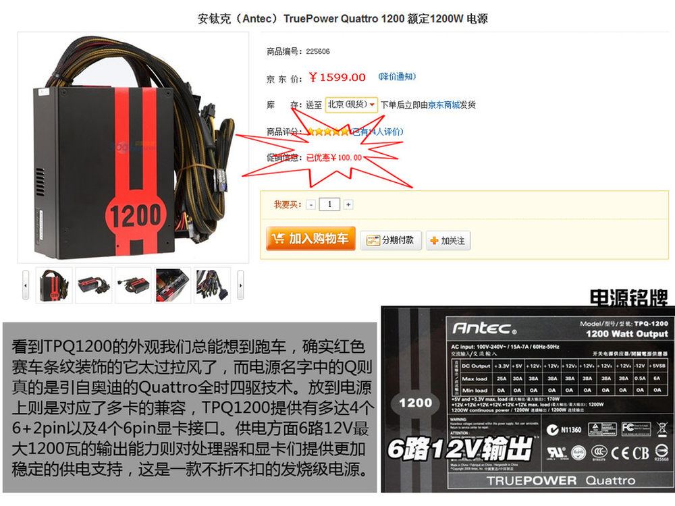Click the shopping cart icon on the orange button
The height and width of the screenshot is (506, 675).
coord(279,238)
